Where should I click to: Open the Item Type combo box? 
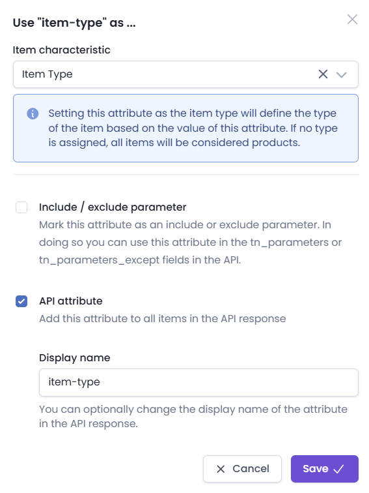click(x=185, y=74)
